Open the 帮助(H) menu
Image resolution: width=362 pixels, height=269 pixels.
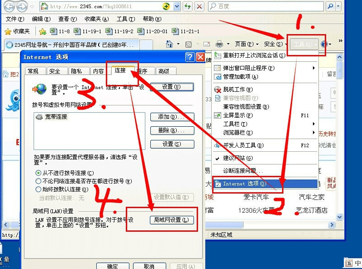point(152,19)
